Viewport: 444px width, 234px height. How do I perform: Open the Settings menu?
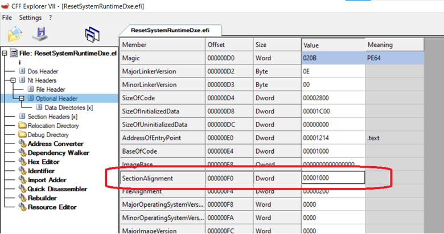click(x=30, y=18)
